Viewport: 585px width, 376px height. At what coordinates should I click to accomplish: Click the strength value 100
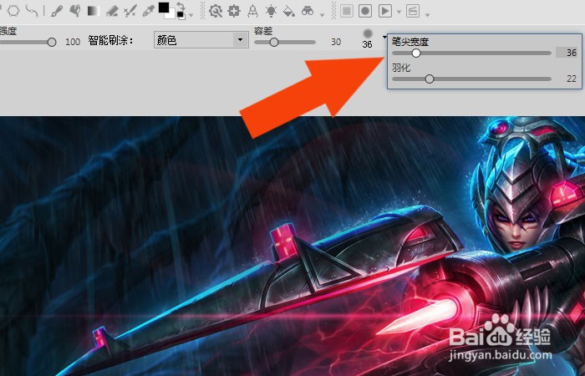73,42
